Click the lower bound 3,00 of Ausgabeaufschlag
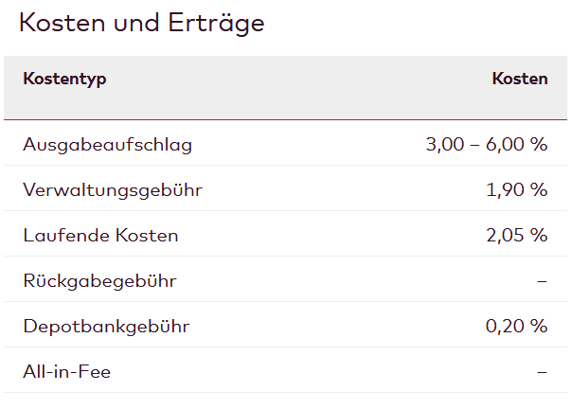Viewport: 571px width, 409px height. (x=445, y=145)
